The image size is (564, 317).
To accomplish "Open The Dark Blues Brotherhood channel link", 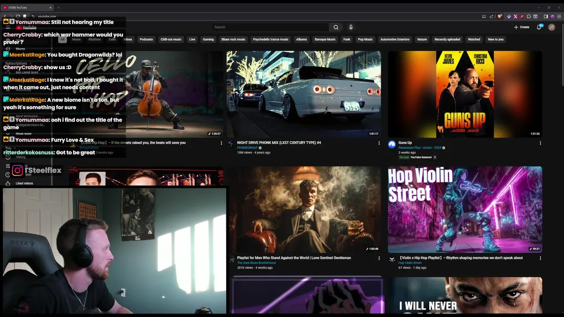I will tap(256, 263).
